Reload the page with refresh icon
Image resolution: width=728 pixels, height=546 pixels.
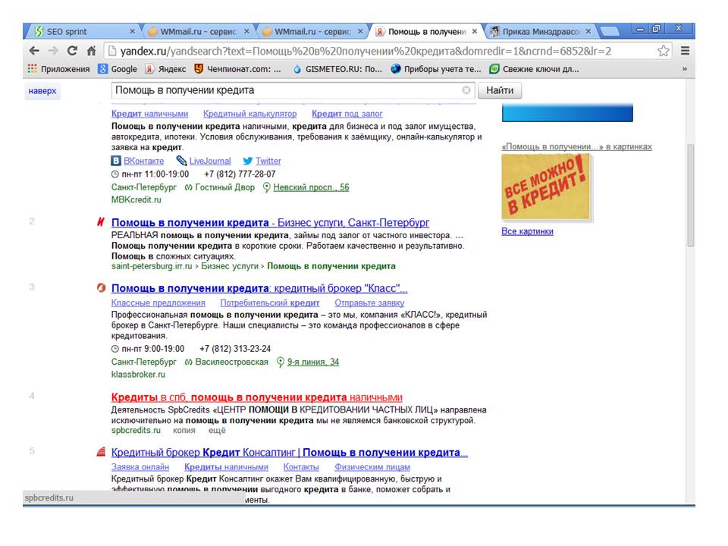(x=72, y=51)
